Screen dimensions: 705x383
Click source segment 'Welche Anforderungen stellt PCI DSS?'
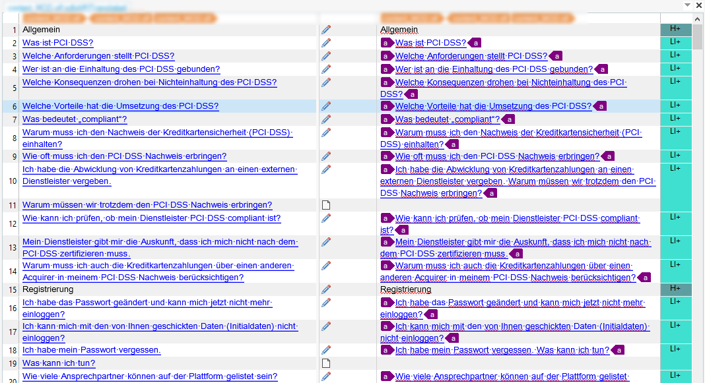pyautogui.click(x=98, y=56)
